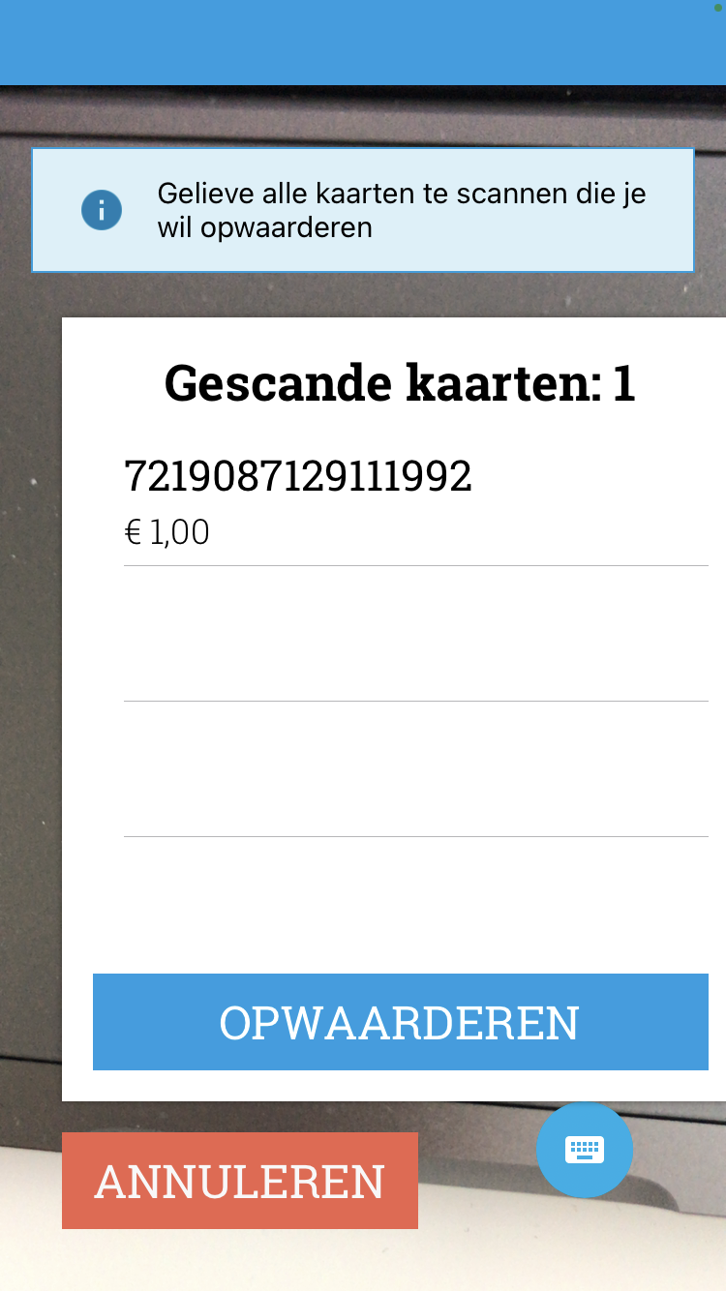Select the second empty card row
Screen dimensions: 726x1291
pyautogui.click(x=416, y=634)
